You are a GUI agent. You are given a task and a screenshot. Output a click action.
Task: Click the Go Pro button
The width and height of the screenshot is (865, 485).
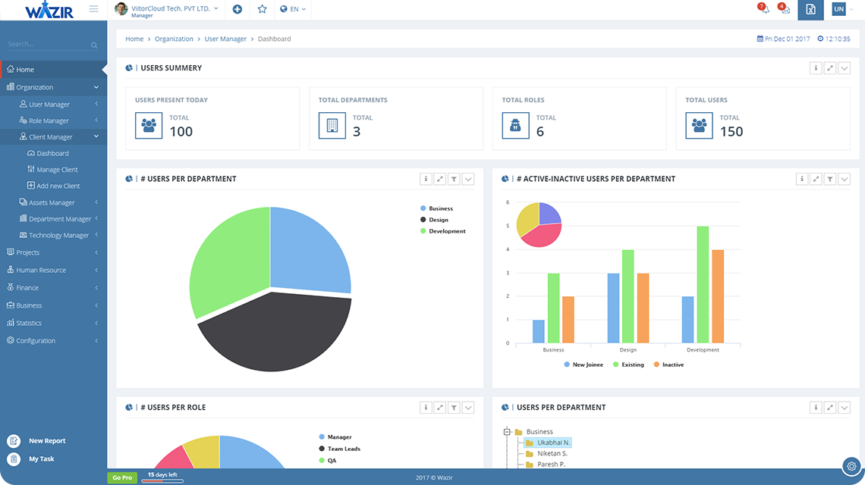click(122, 478)
